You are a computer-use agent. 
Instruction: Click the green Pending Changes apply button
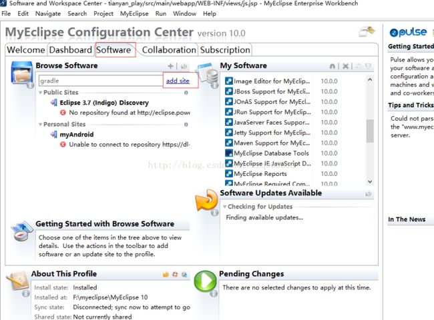pos(205,281)
